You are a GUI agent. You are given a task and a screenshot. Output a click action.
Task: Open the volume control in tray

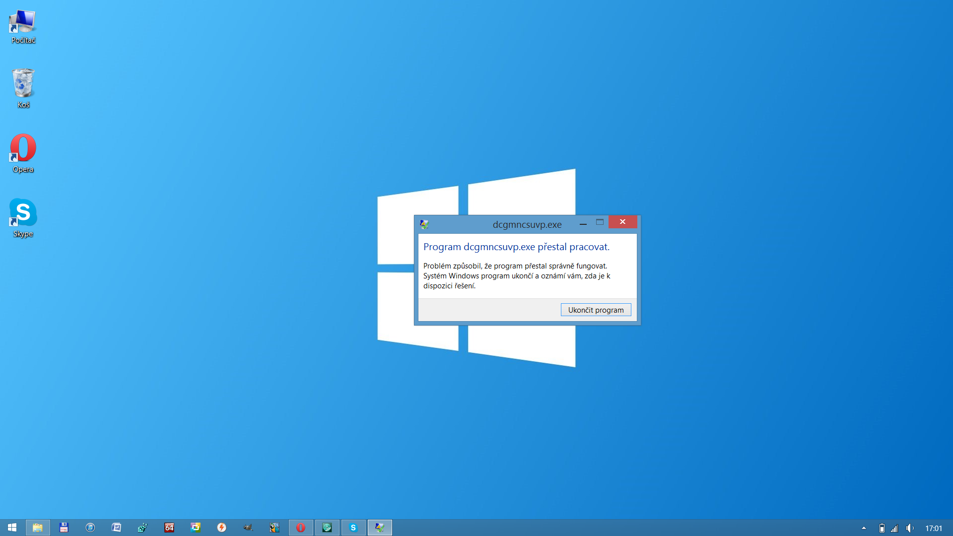pyautogui.click(x=909, y=528)
